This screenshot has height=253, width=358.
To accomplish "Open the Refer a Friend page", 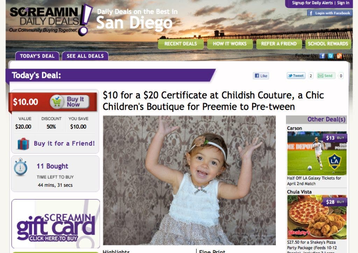I will (x=279, y=44).
